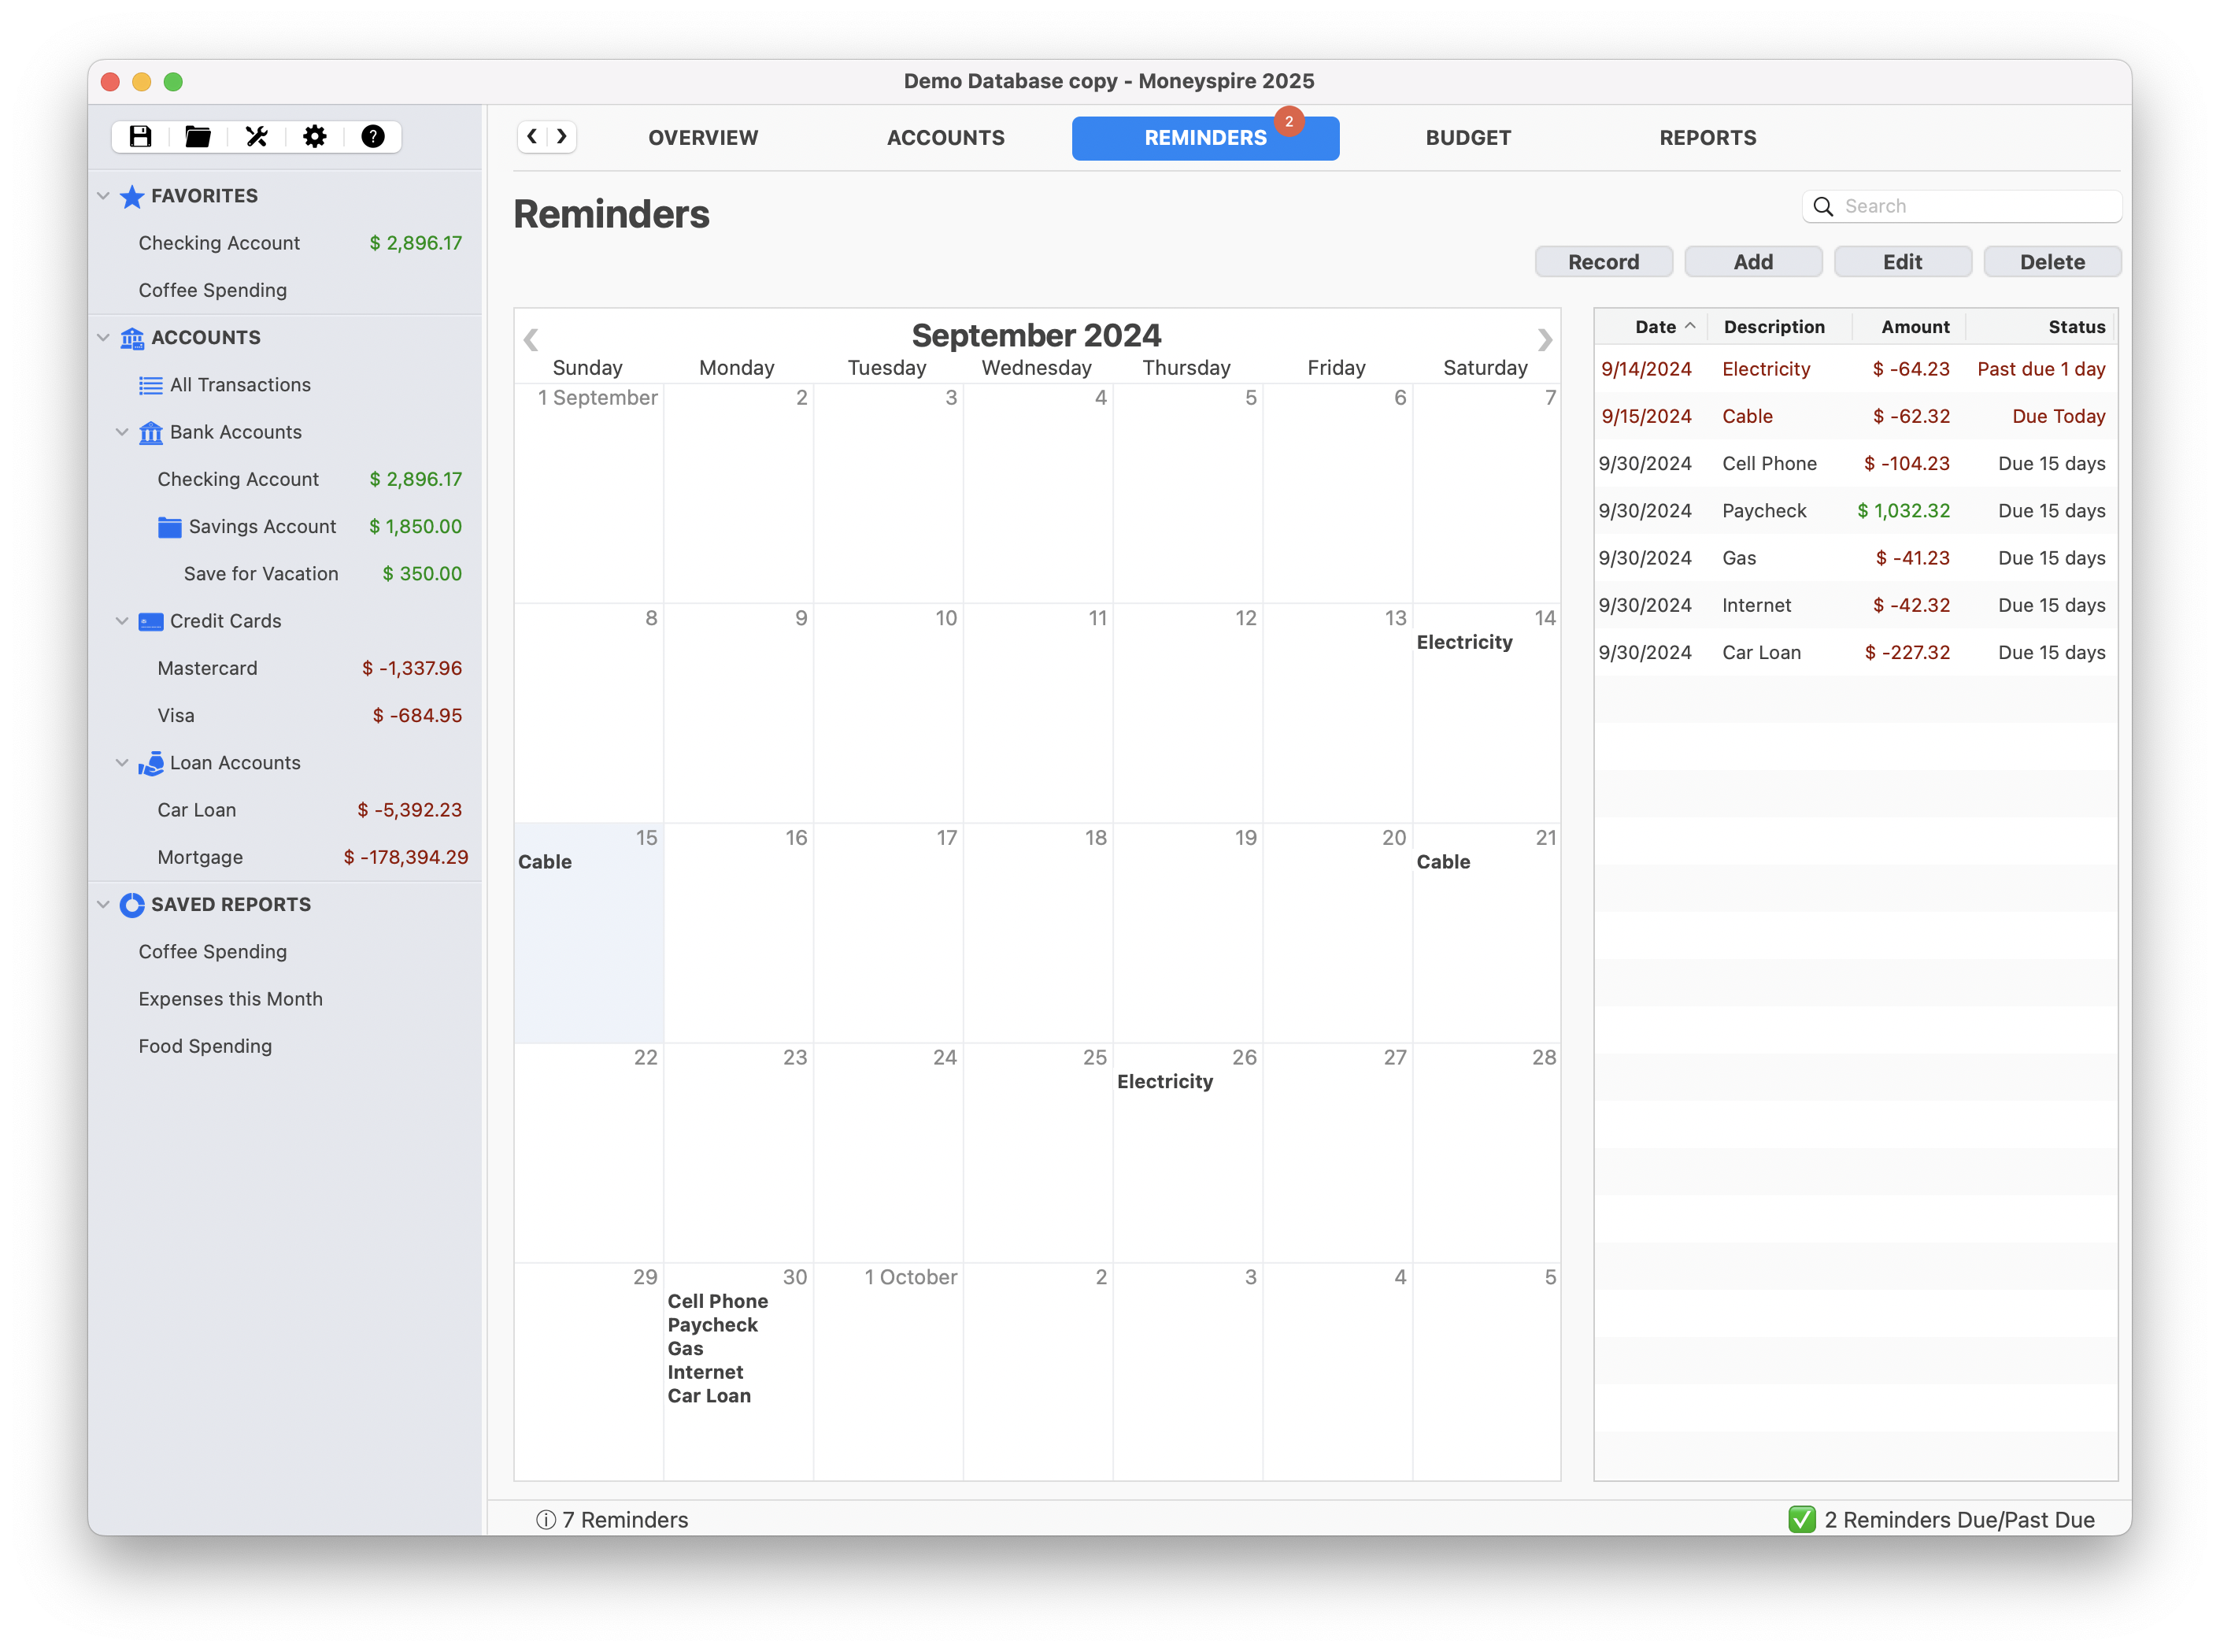Navigate forward with toolbar arrow
Screen dimensions: 2220x1652
point(562,136)
